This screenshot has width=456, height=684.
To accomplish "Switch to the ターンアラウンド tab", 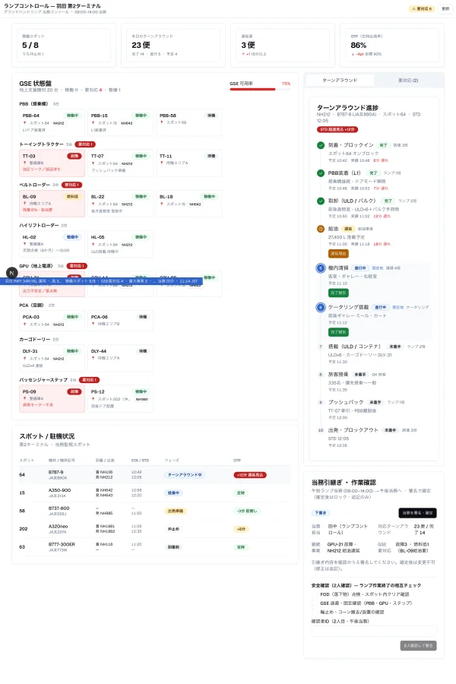I will [340, 81].
